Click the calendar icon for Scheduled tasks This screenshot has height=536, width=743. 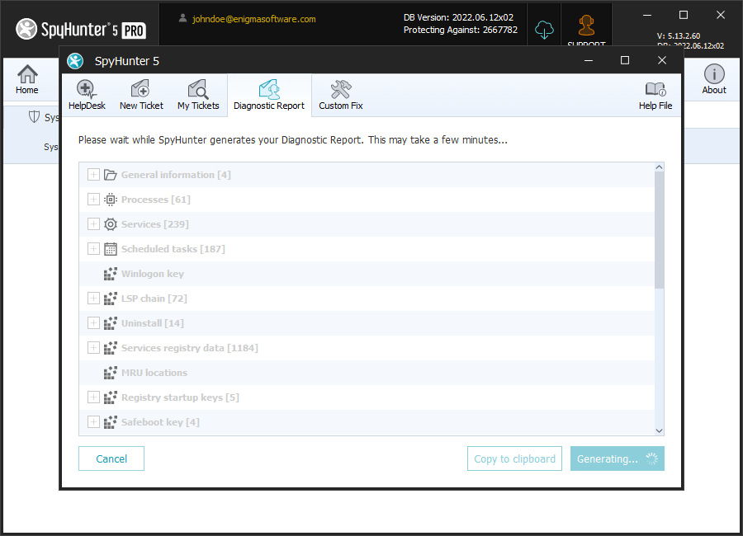click(x=111, y=248)
